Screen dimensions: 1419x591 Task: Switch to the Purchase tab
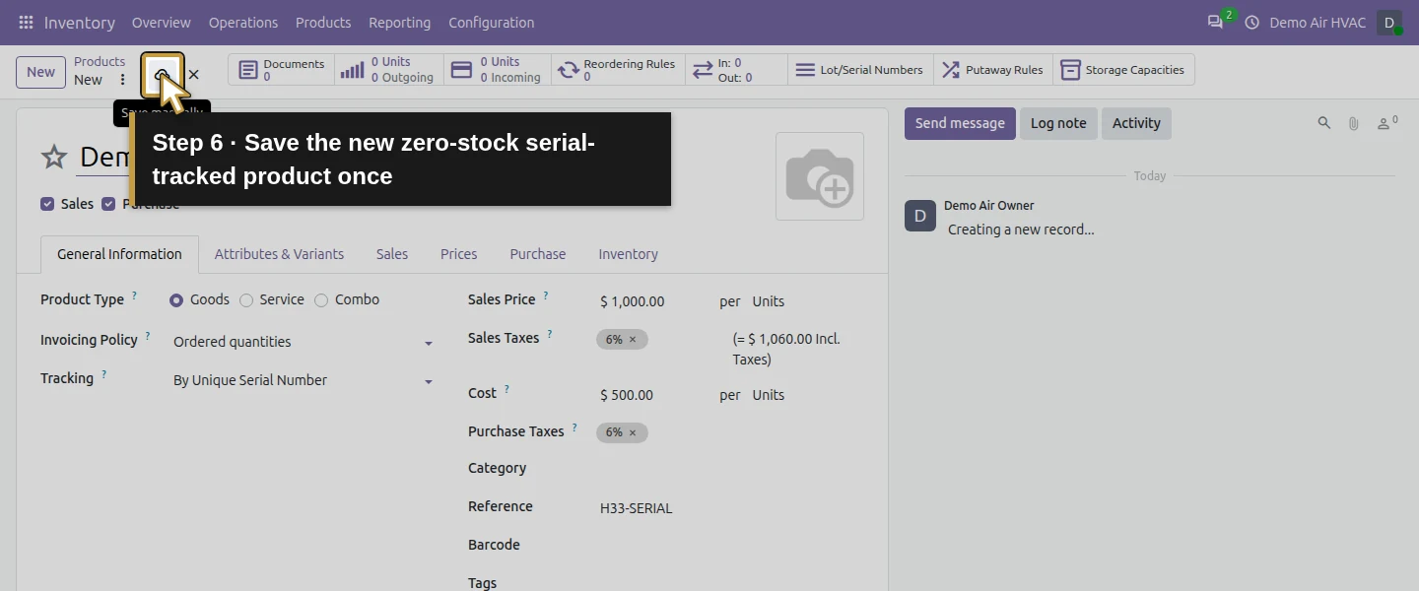tap(538, 254)
